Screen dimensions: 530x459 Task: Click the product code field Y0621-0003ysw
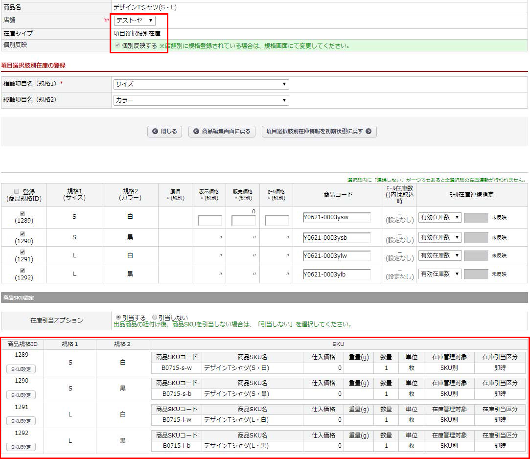336,218
